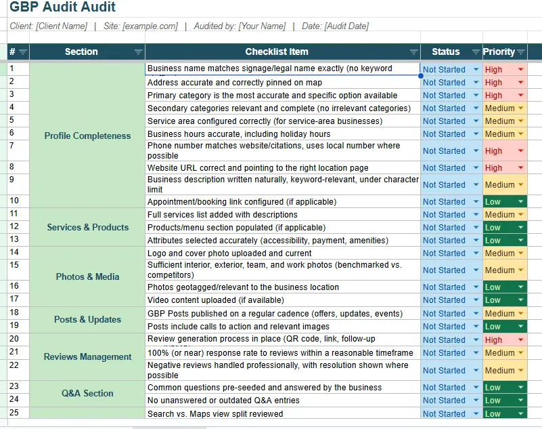Select the 'Q&A Section' cell

(87, 393)
